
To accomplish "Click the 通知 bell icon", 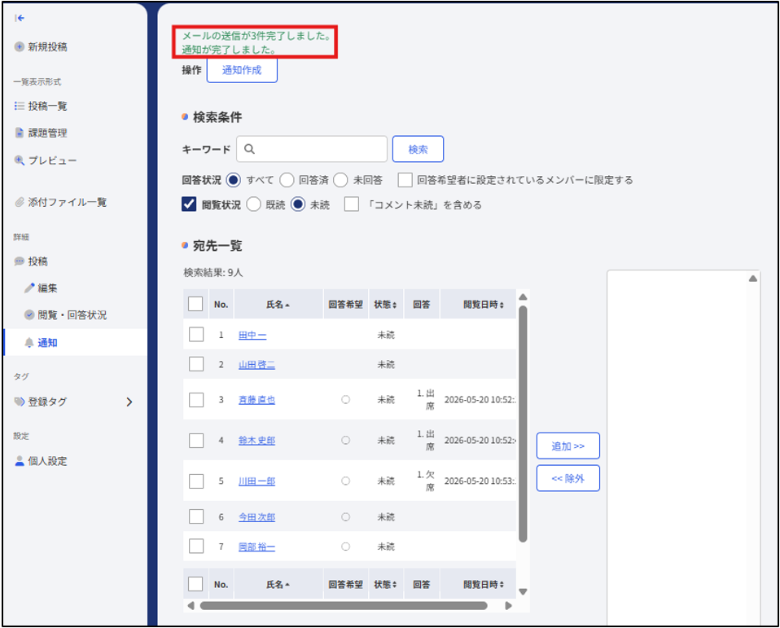I will 29,342.
